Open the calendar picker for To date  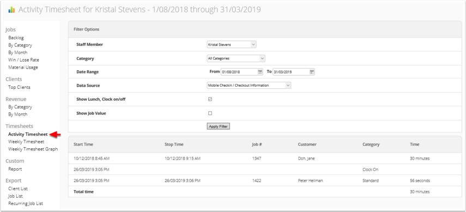click(312, 71)
